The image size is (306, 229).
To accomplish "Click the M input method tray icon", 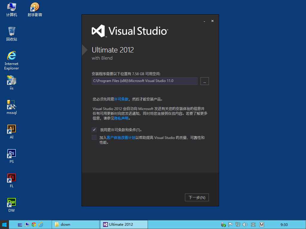I will pos(262,225).
